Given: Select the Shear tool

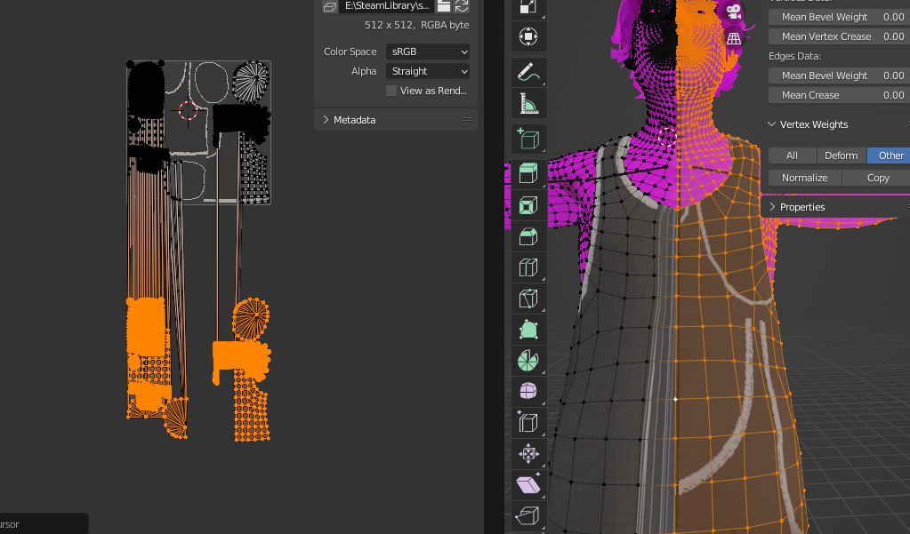Looking at the screenshot, I should pyautogui.click(x=528, y=484).
